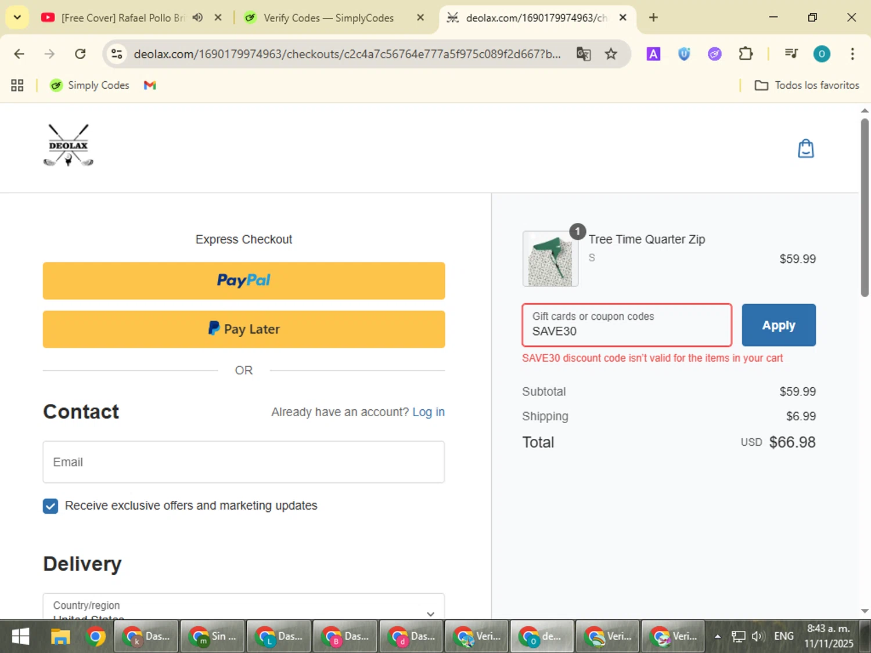Apply the SAVE30 coupon code

[779, 325]
